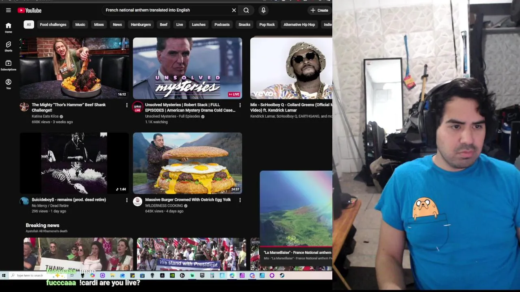This screenshot has height=292, width=520.
Task: Filter by Live chip
Action: (x=180, y=24)
